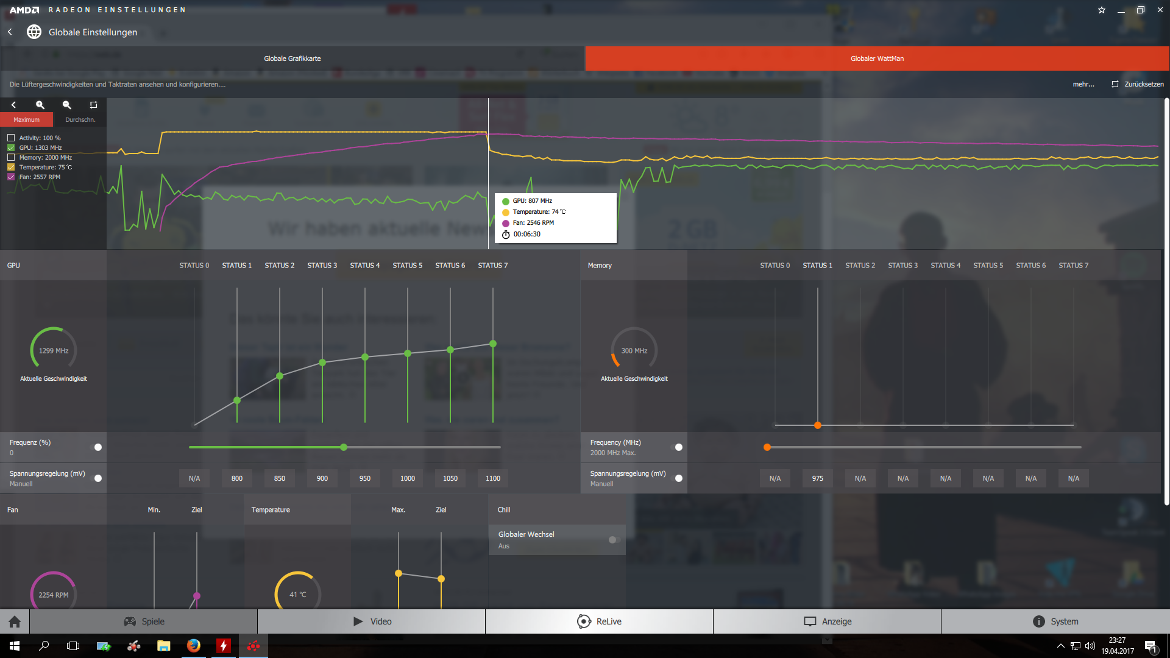Toggle the Chill Globaler Wechsel switch

click(613, 540)
